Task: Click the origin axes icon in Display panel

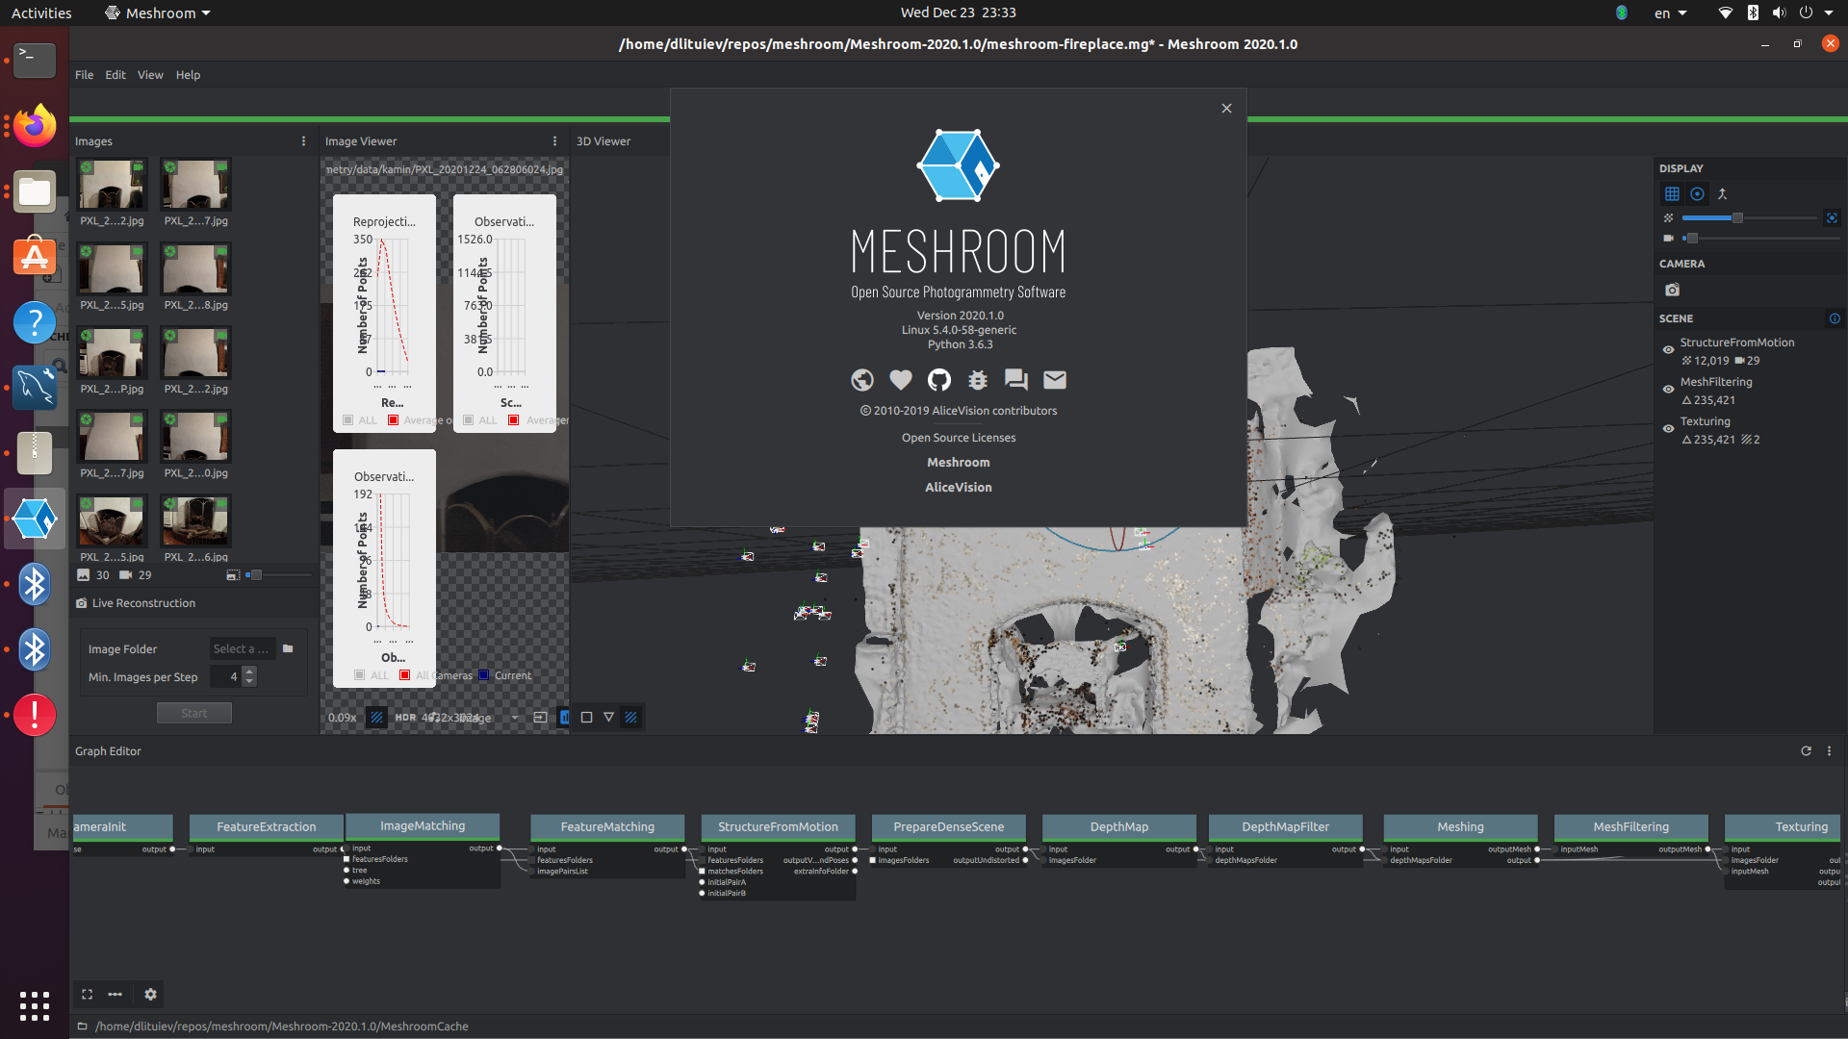Action: 1723,194
